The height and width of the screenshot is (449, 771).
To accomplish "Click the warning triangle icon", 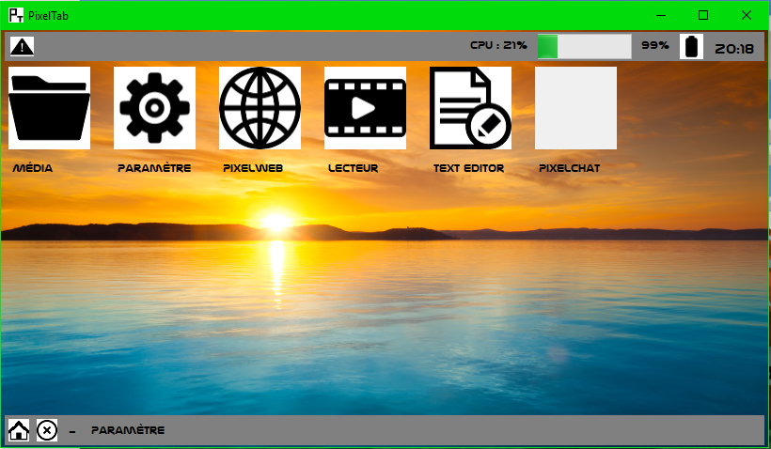I will point(23,47).
